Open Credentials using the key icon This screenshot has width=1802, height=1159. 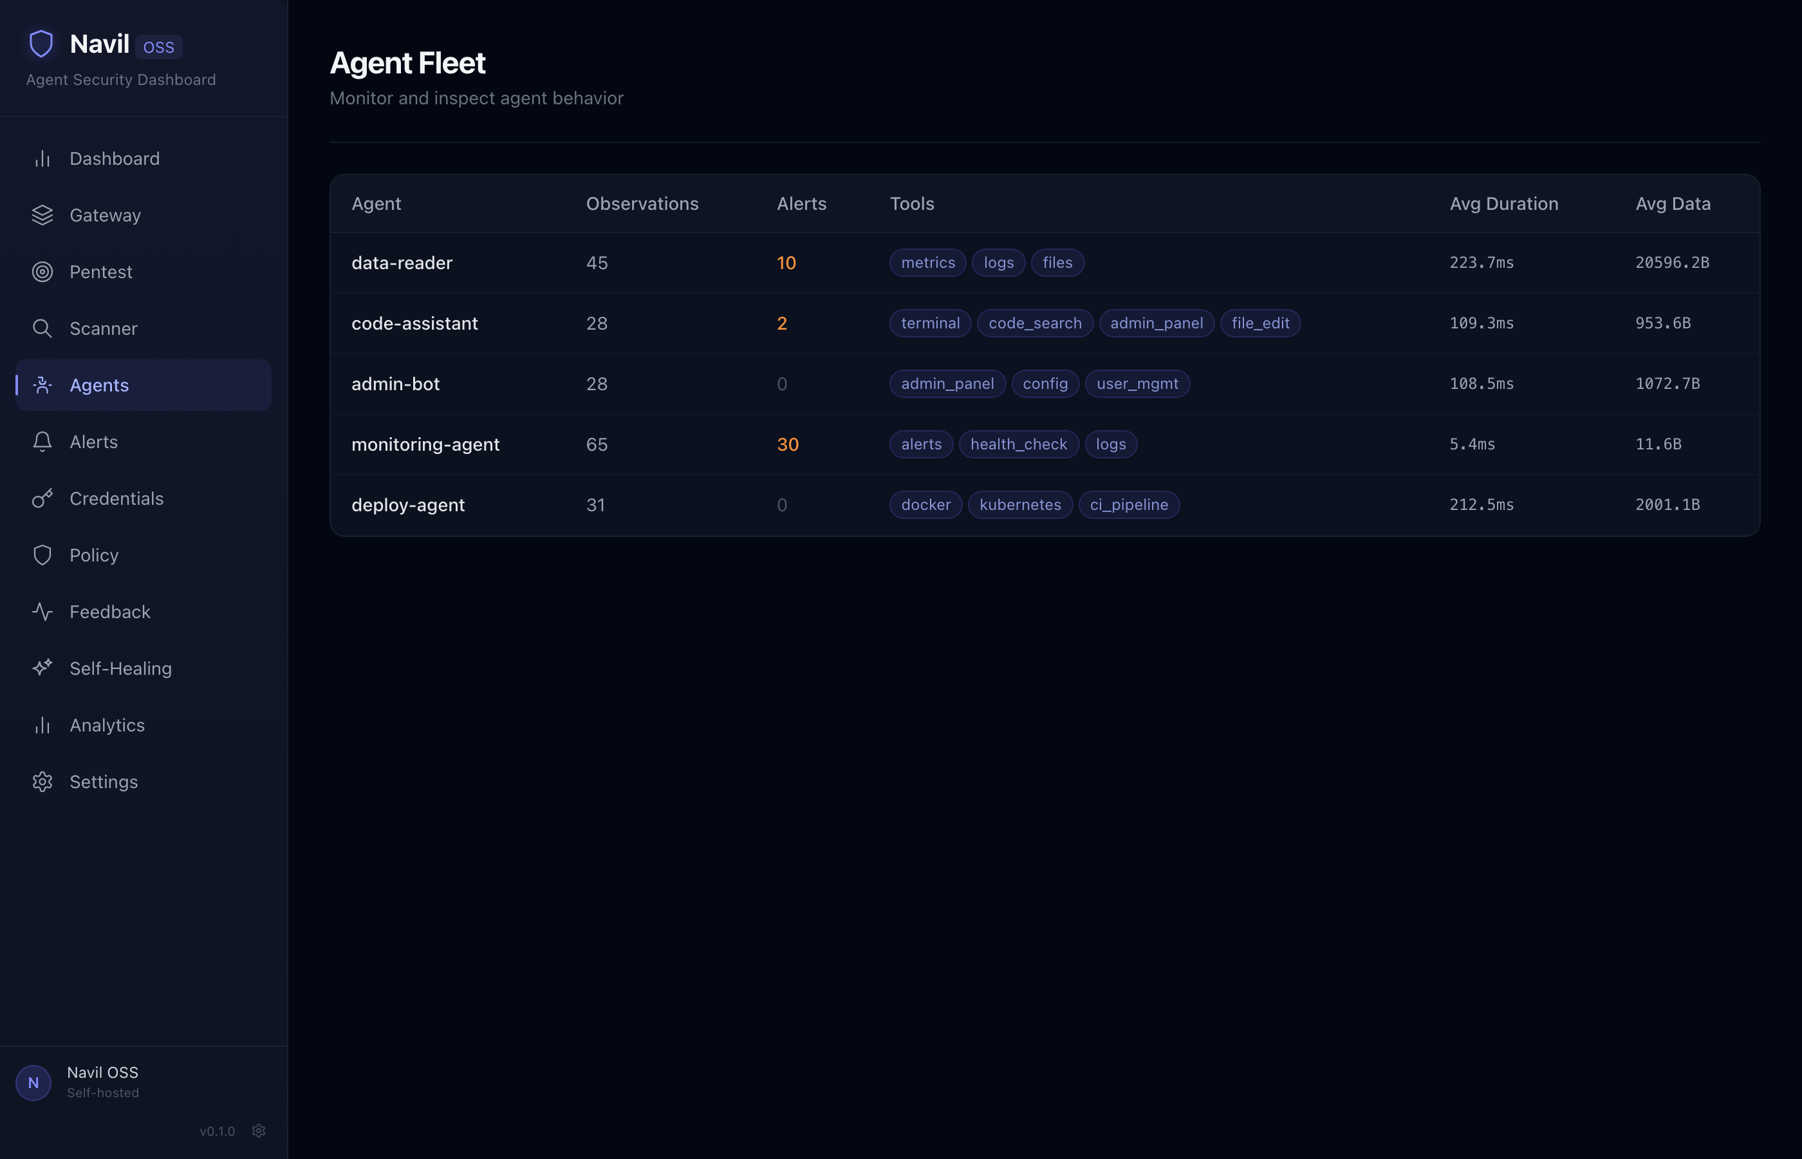42,498
